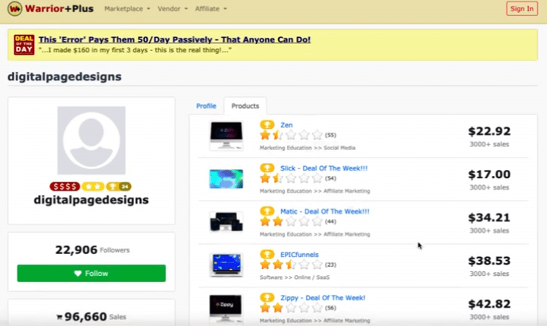The image size is (547, 326).
Task: Click the Zen product thumbnail
Action: pos(226,136)
